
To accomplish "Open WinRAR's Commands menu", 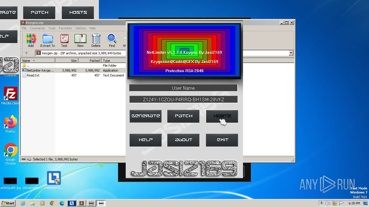I will click(37, 28).
